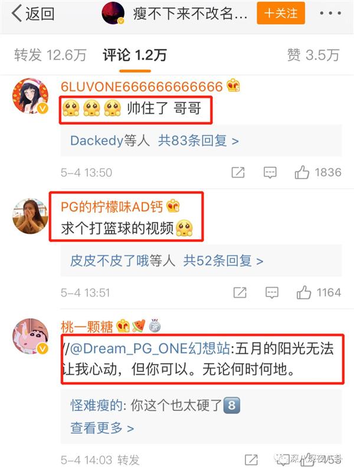Switch to the 转发 12.6万 tab
The height and width of the screenshot is (474, 354).
point(50,55)
